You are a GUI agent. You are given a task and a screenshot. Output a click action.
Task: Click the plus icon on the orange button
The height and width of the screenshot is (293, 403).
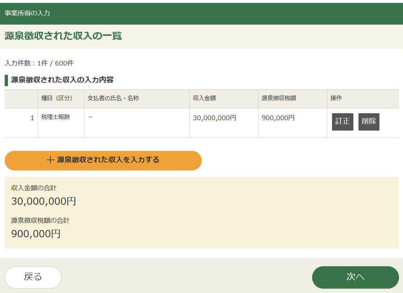(x=51, y=160)
